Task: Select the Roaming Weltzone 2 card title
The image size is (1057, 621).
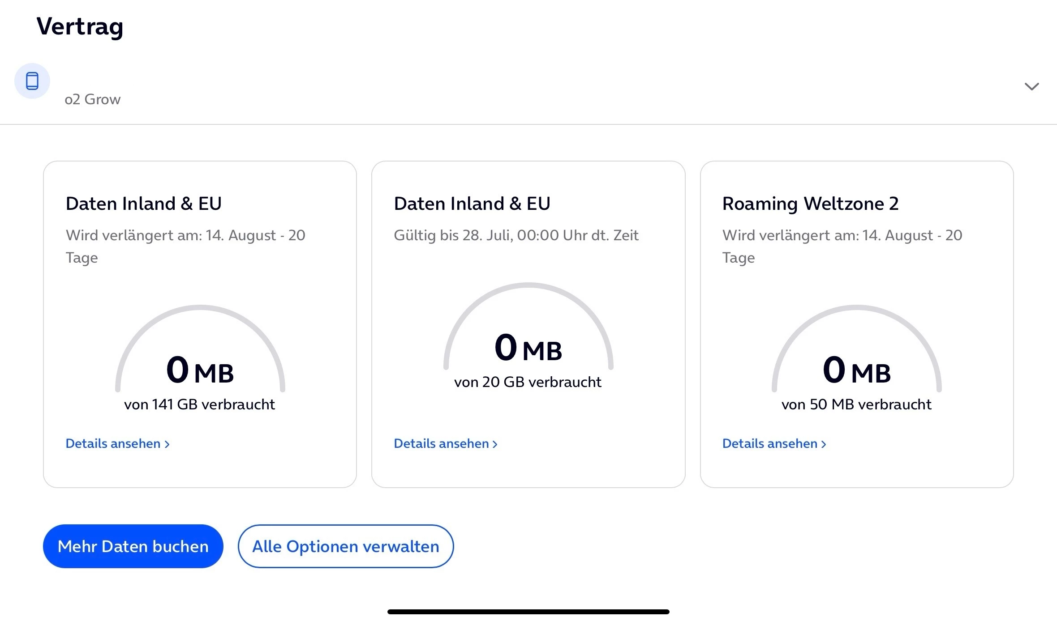Action: pyautogui.click(x=810, y=204)
